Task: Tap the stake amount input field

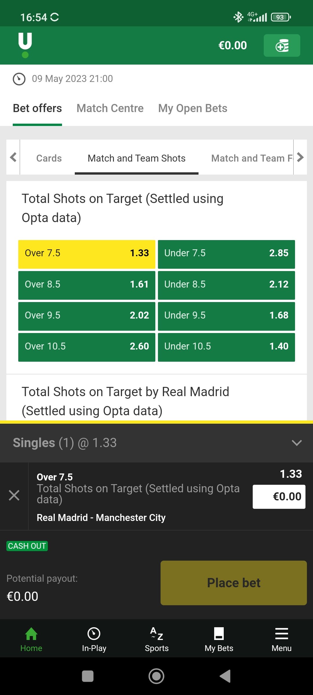Action: [x=279, y=497]
